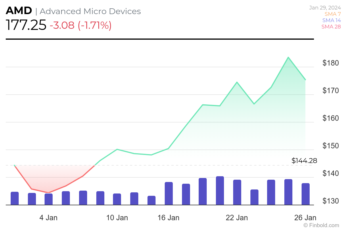Screen dimensions: 345x230
Task: Click the 22 Jan x-axis label
Action: click(x=237, y=218)
